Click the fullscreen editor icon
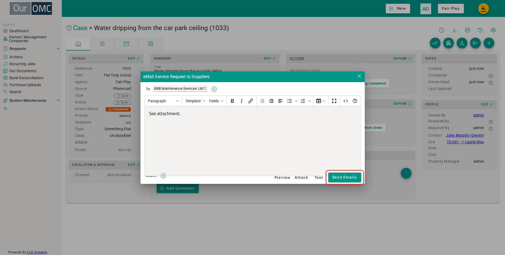505x255 pixels. click(x=334, y=101)
